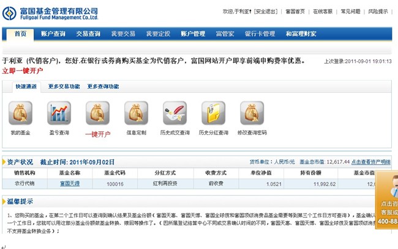
Task: Open the 我的基金 icon
Action: pos(20,114)
